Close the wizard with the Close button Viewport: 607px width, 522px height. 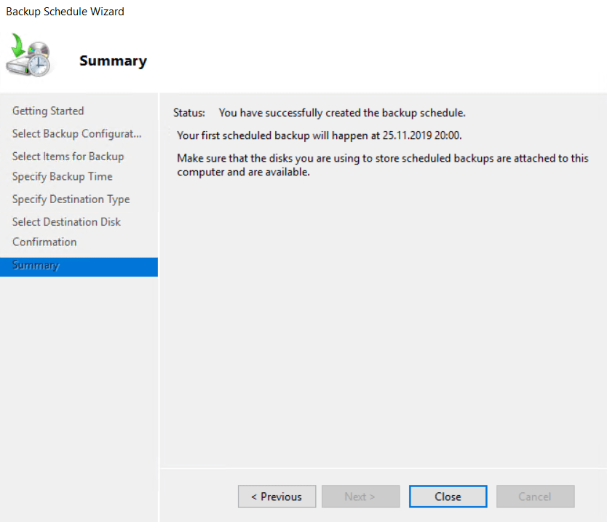tap(448, 497)
